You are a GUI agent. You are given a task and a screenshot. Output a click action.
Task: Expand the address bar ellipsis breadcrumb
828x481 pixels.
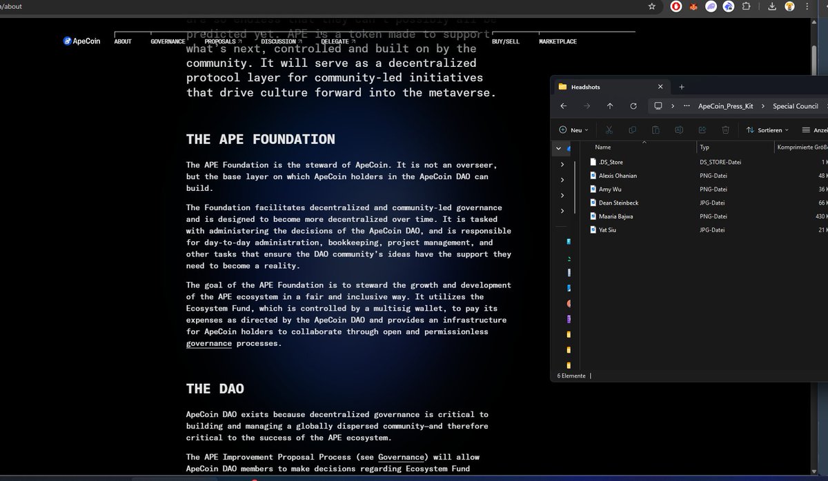[687, 106]
